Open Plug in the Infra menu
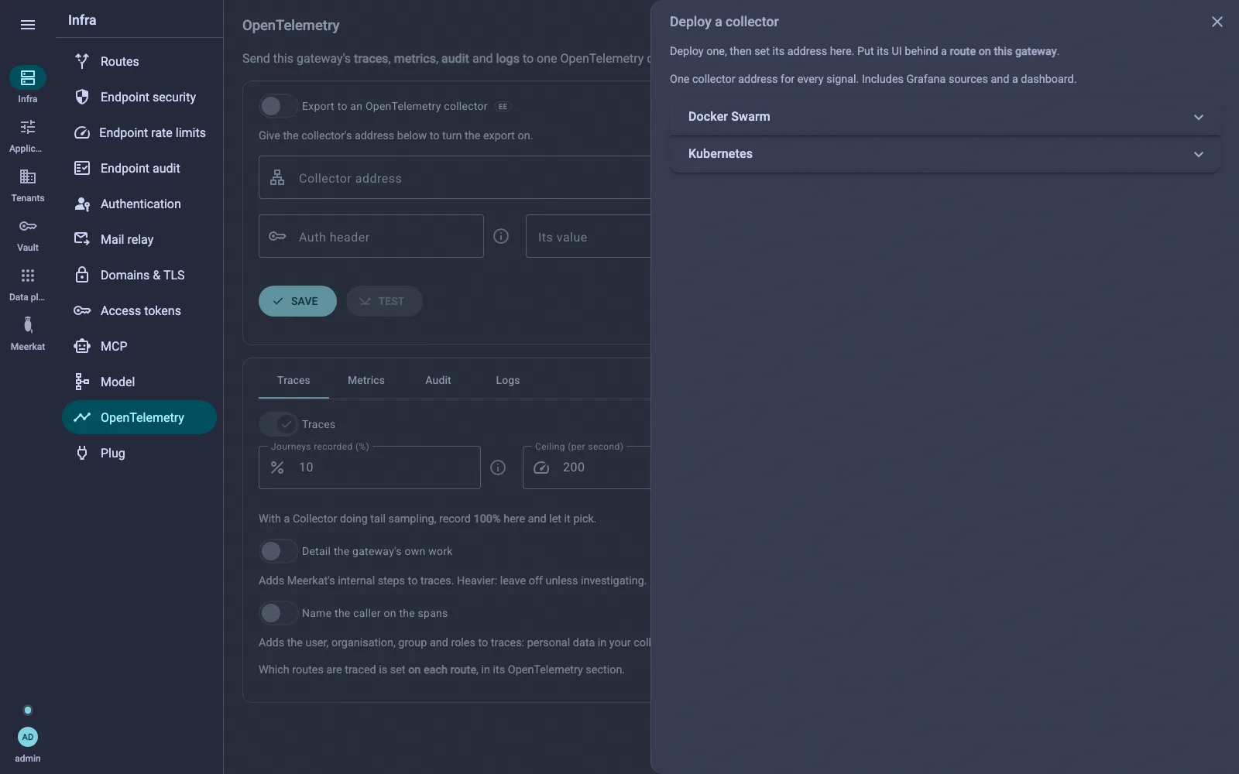This screenshot has height=774, width=1239. pyautogui.click(x=139, y=453)
